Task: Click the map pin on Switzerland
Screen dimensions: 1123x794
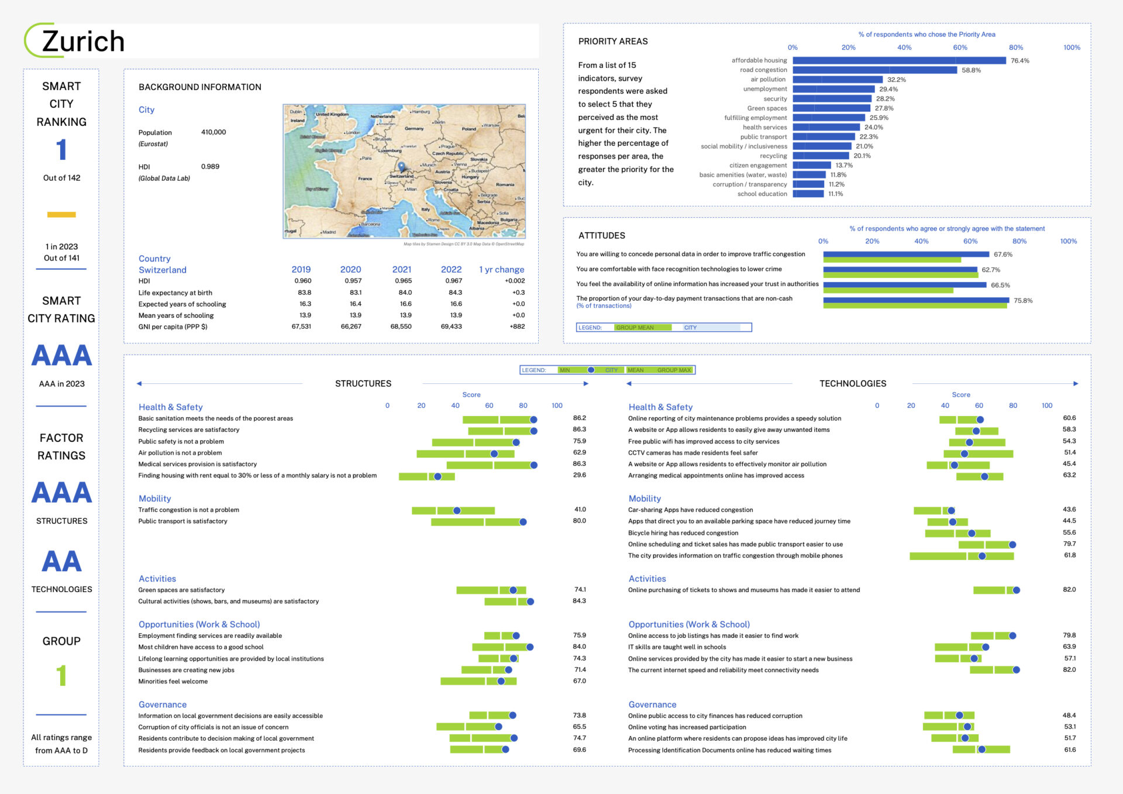Action: click(402, 168)
